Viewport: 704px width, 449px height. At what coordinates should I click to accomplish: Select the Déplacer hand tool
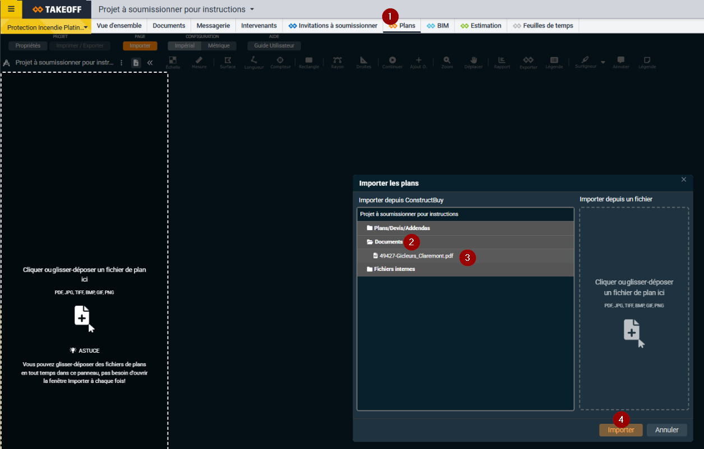[x=473, y=62]
